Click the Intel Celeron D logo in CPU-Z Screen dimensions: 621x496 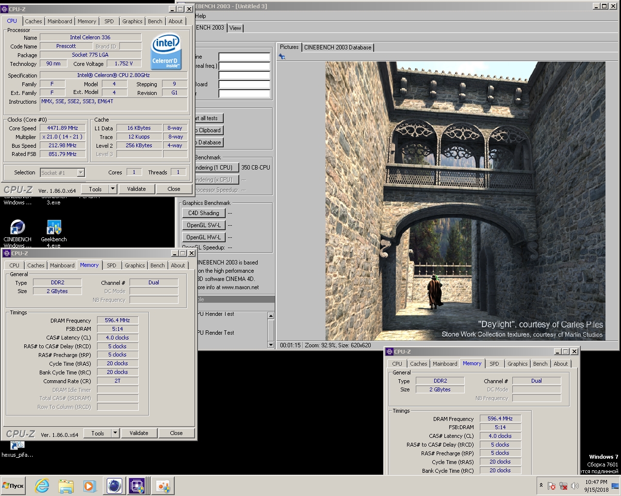[x=166, y=51]
